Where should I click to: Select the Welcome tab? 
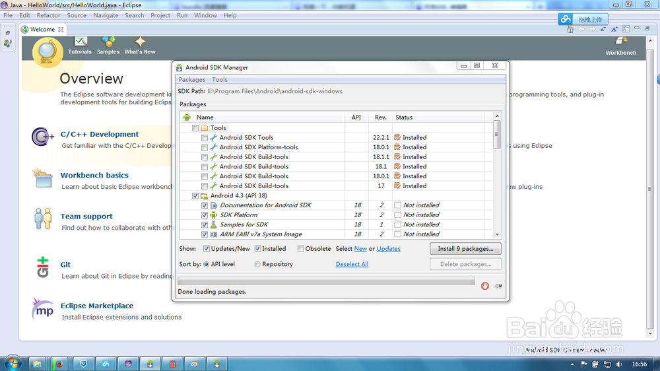[42, 29]
